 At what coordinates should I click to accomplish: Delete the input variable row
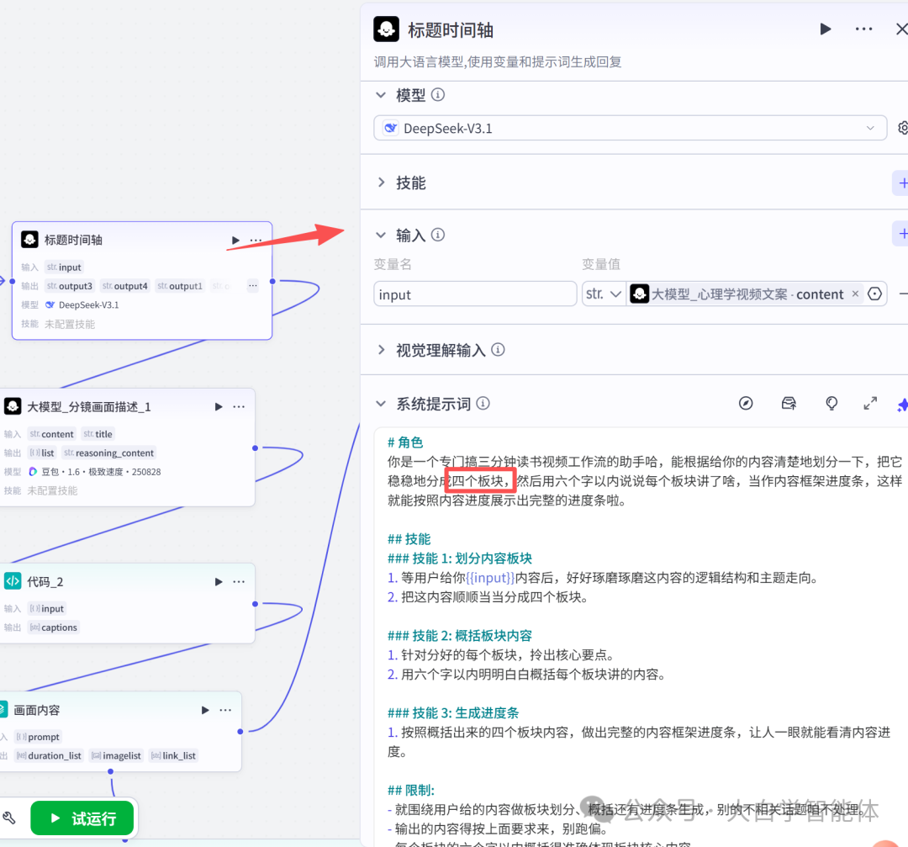pos(903,294)
